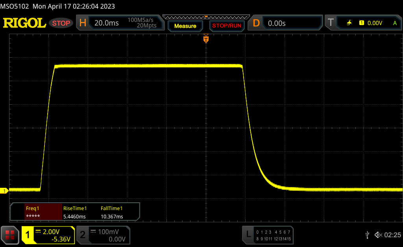Screen dimensions: 403x247
Task: Click the USB connection status icon
Action: click(367, 235)
